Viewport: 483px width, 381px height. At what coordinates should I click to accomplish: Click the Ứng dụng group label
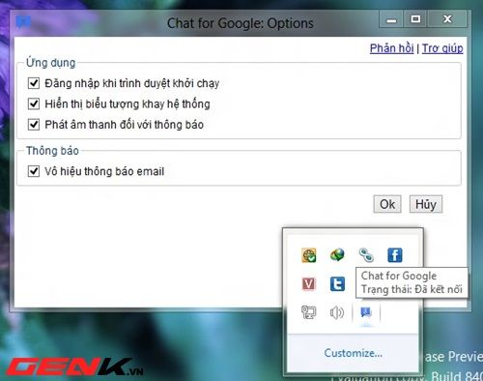click(51, 63)
